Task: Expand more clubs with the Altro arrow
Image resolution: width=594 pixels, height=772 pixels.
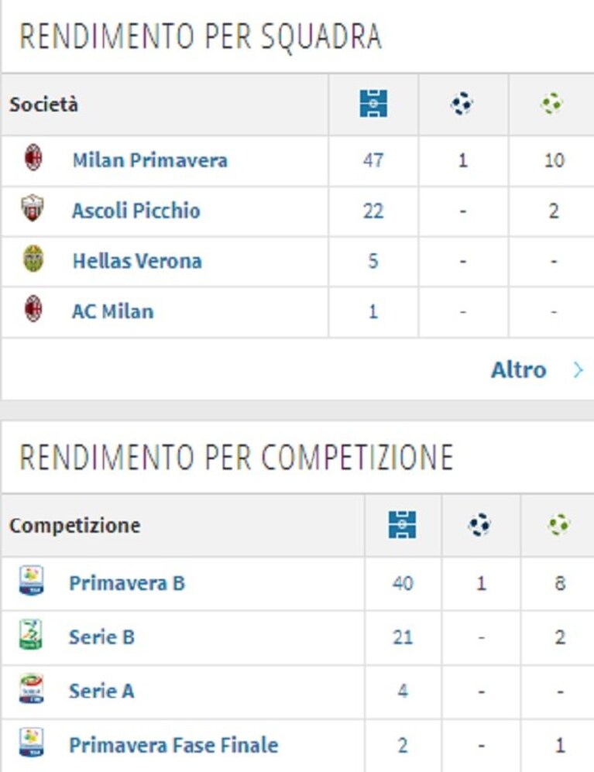Action: click(579, 370)
